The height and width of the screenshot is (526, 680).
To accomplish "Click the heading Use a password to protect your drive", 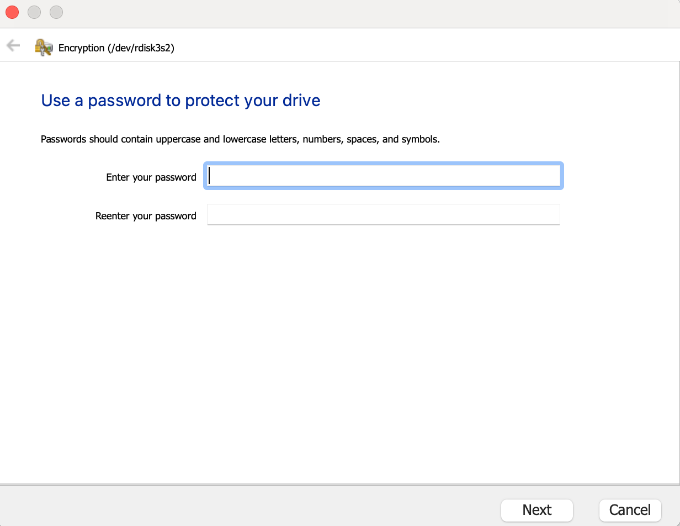I will pyautogui.click(x=181, y=101).
